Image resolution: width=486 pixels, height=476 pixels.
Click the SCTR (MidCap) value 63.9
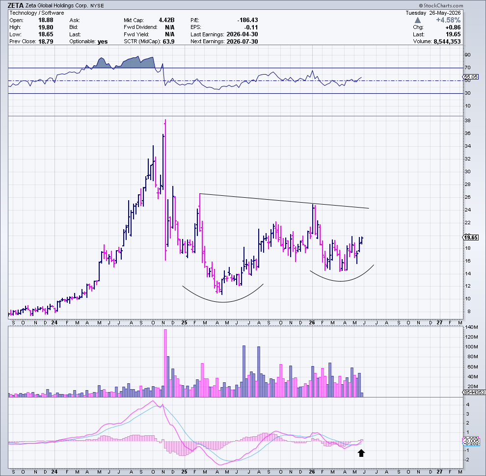(x=168, y=42)
